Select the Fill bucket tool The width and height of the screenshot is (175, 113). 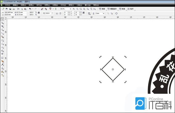point(2,71)
